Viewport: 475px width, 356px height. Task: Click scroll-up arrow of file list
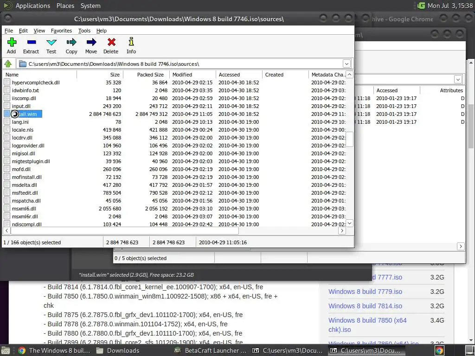click(x=350, y=75)
